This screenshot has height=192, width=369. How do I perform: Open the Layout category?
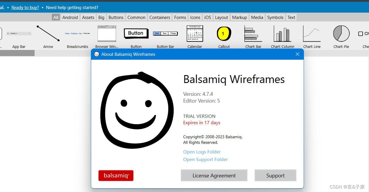coord(222,17)
